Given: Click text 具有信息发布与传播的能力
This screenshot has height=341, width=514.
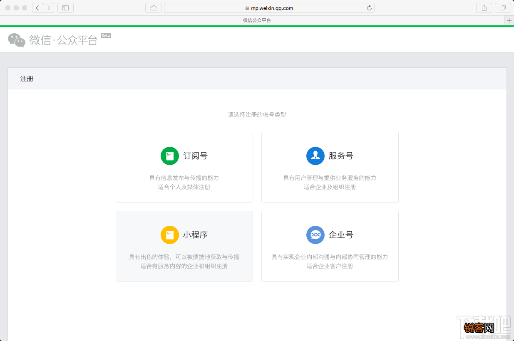Looking at the screenshot, I should 184,178.
